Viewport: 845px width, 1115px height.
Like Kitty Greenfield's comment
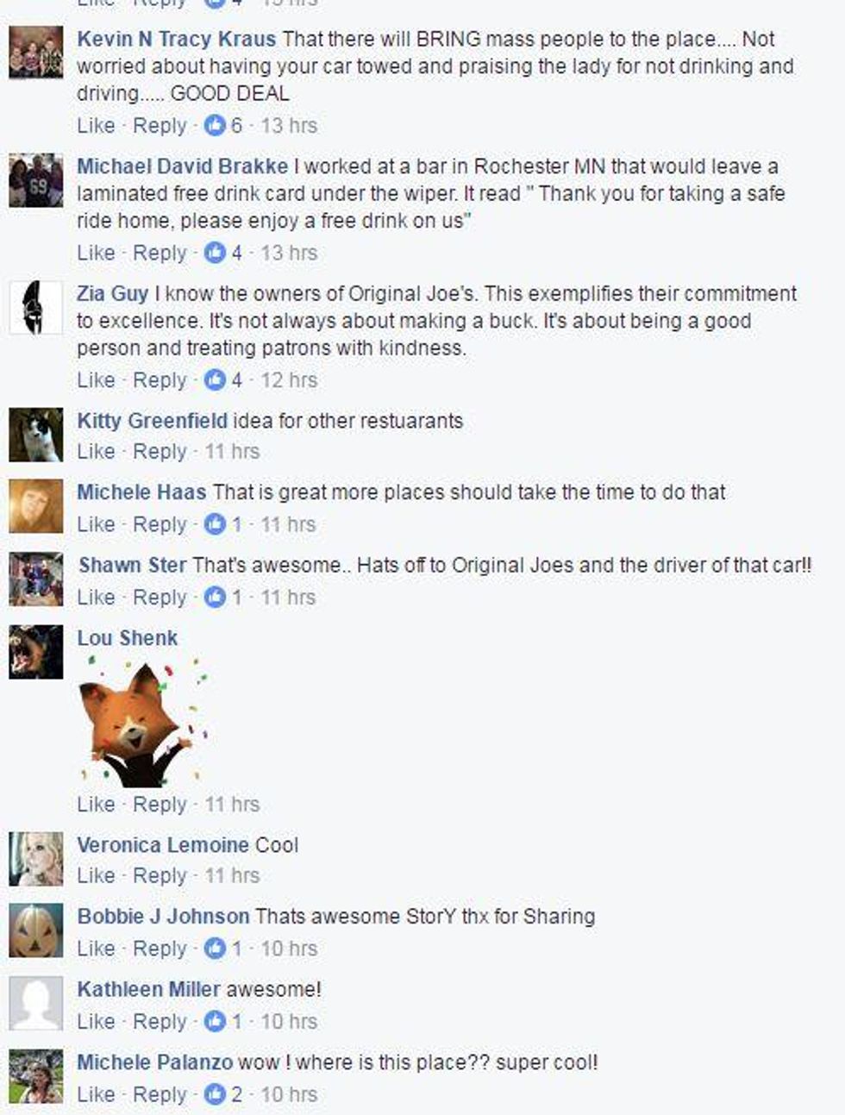(96, 452)
